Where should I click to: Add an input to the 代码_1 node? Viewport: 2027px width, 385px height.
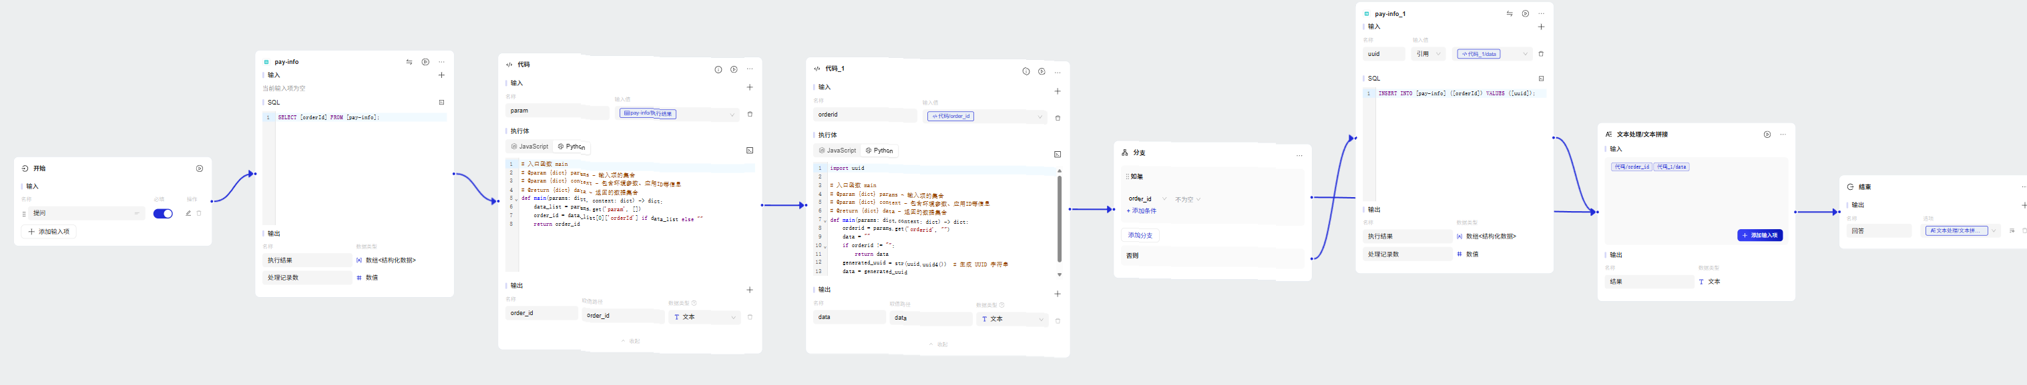point(1058,91)
